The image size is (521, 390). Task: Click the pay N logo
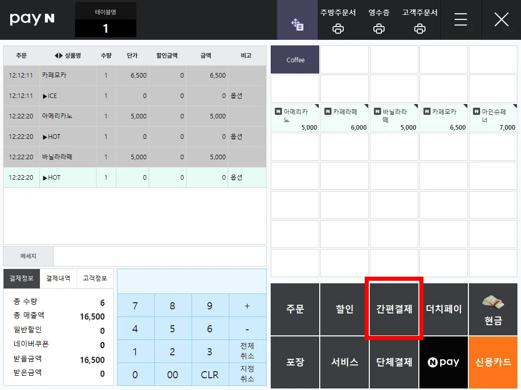[x=32, y=19]
